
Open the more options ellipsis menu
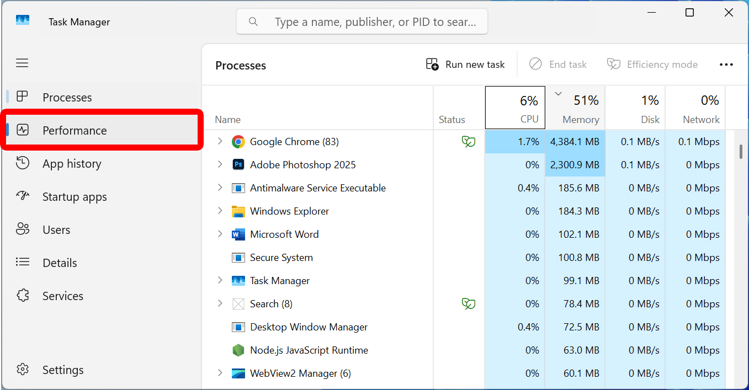point(726,65)
